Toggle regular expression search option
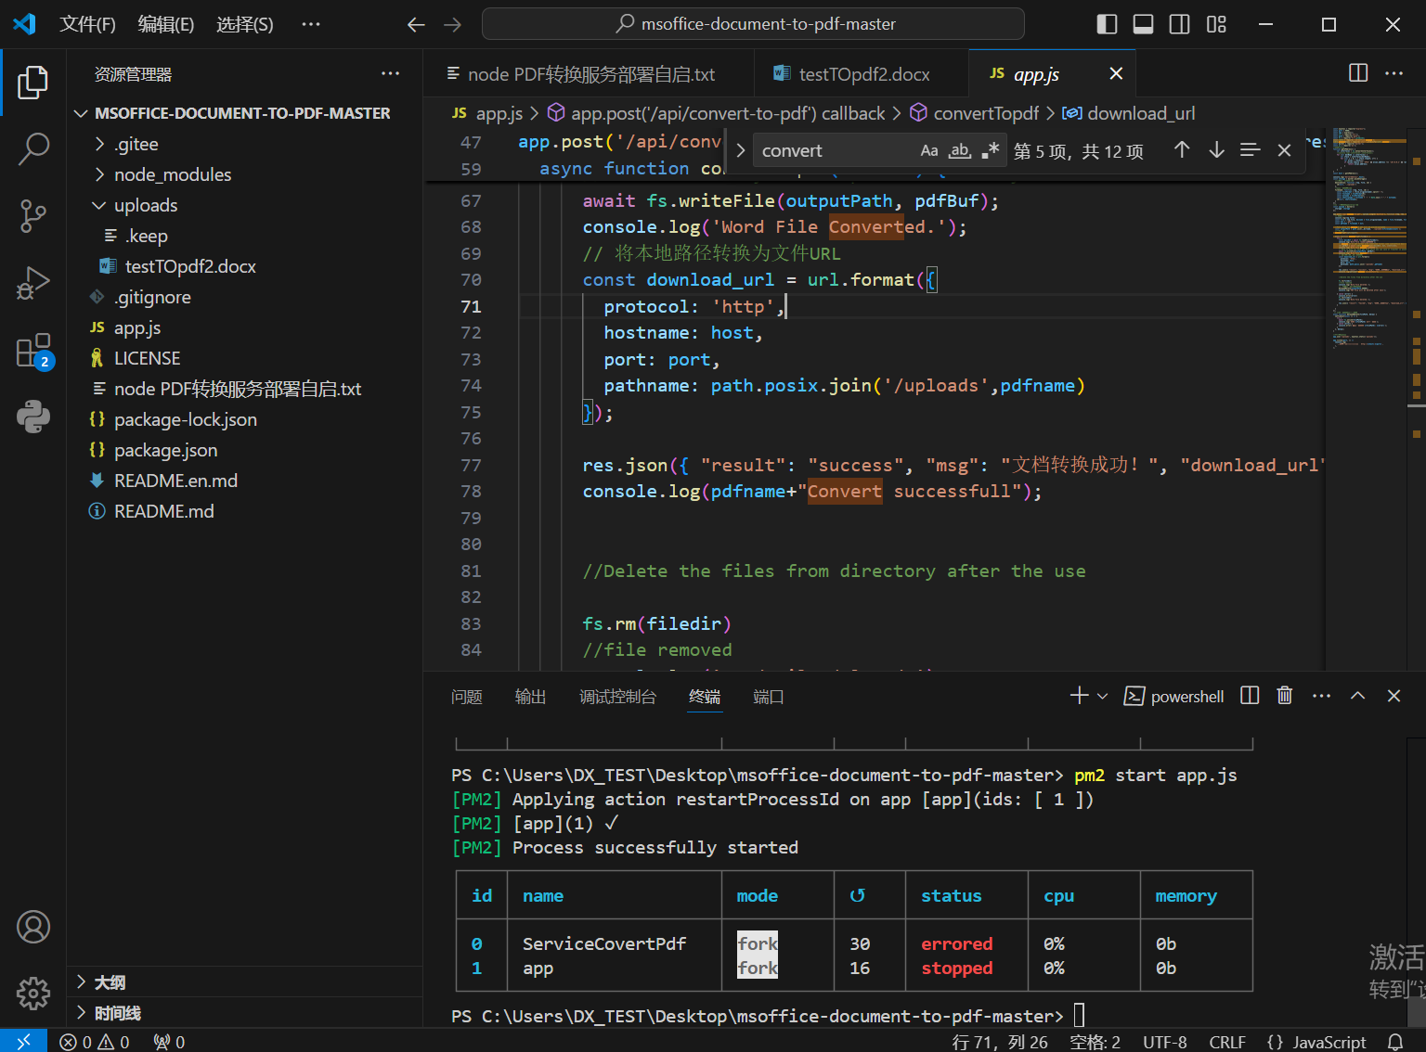1426x1052 pixels. click(x=990, y=150)
